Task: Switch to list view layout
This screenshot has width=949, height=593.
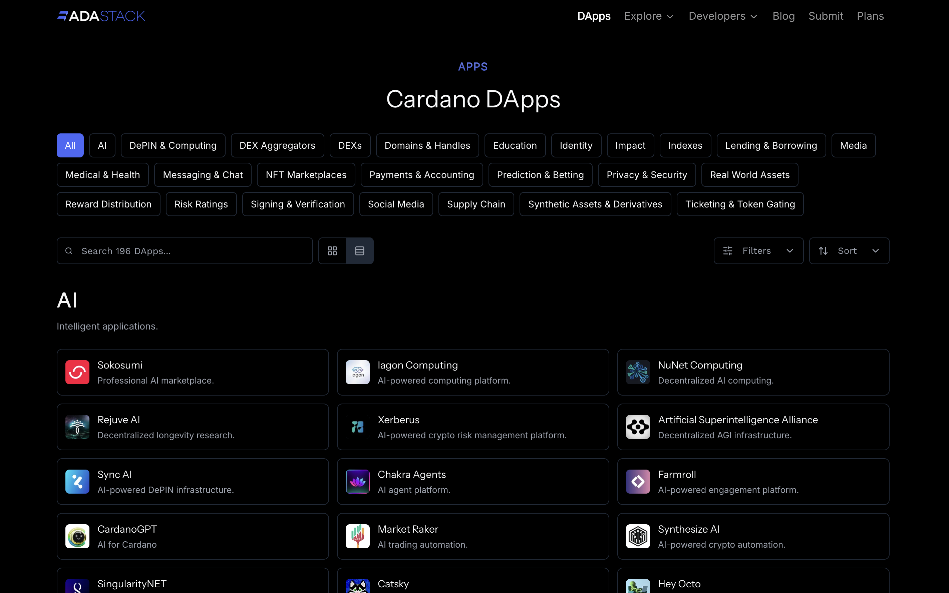Action: point(360,250)
